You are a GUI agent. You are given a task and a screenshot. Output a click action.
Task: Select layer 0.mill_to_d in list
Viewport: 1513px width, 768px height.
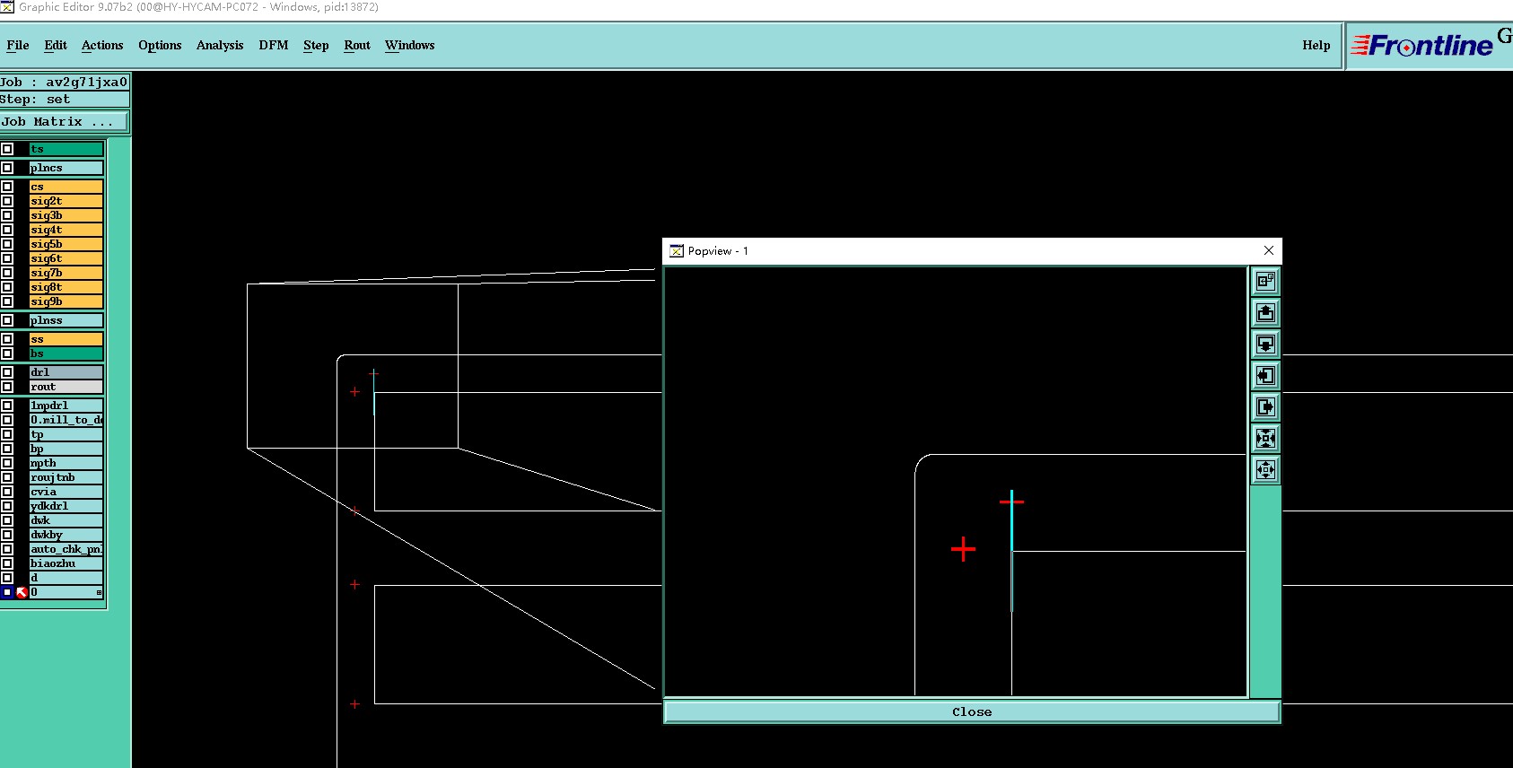[x=66, y=420]
